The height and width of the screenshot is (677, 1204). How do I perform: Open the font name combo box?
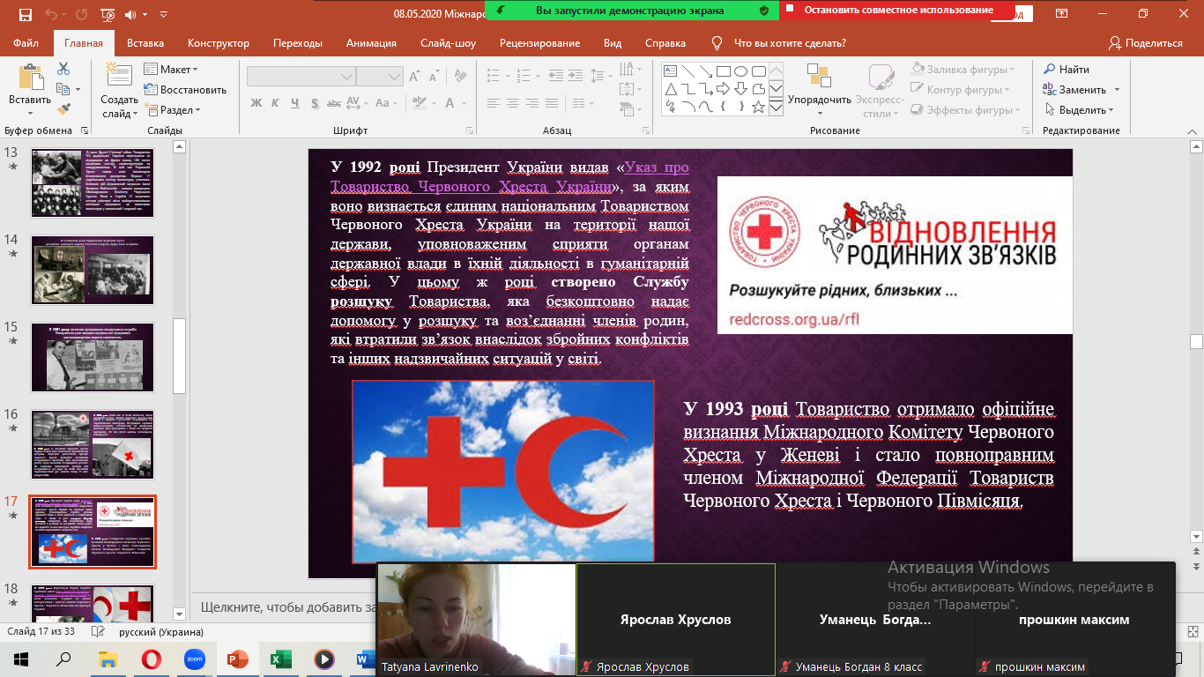[x=301, y=77]
